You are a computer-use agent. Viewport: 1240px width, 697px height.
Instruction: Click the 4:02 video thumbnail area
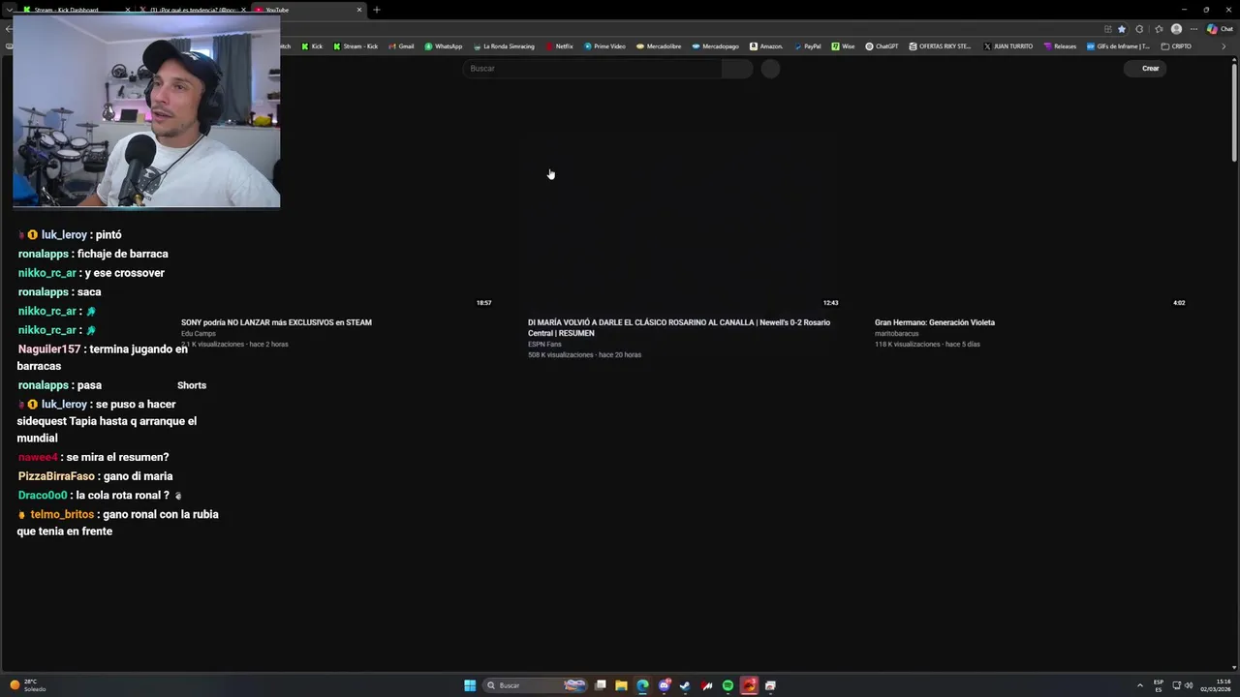1031,213
